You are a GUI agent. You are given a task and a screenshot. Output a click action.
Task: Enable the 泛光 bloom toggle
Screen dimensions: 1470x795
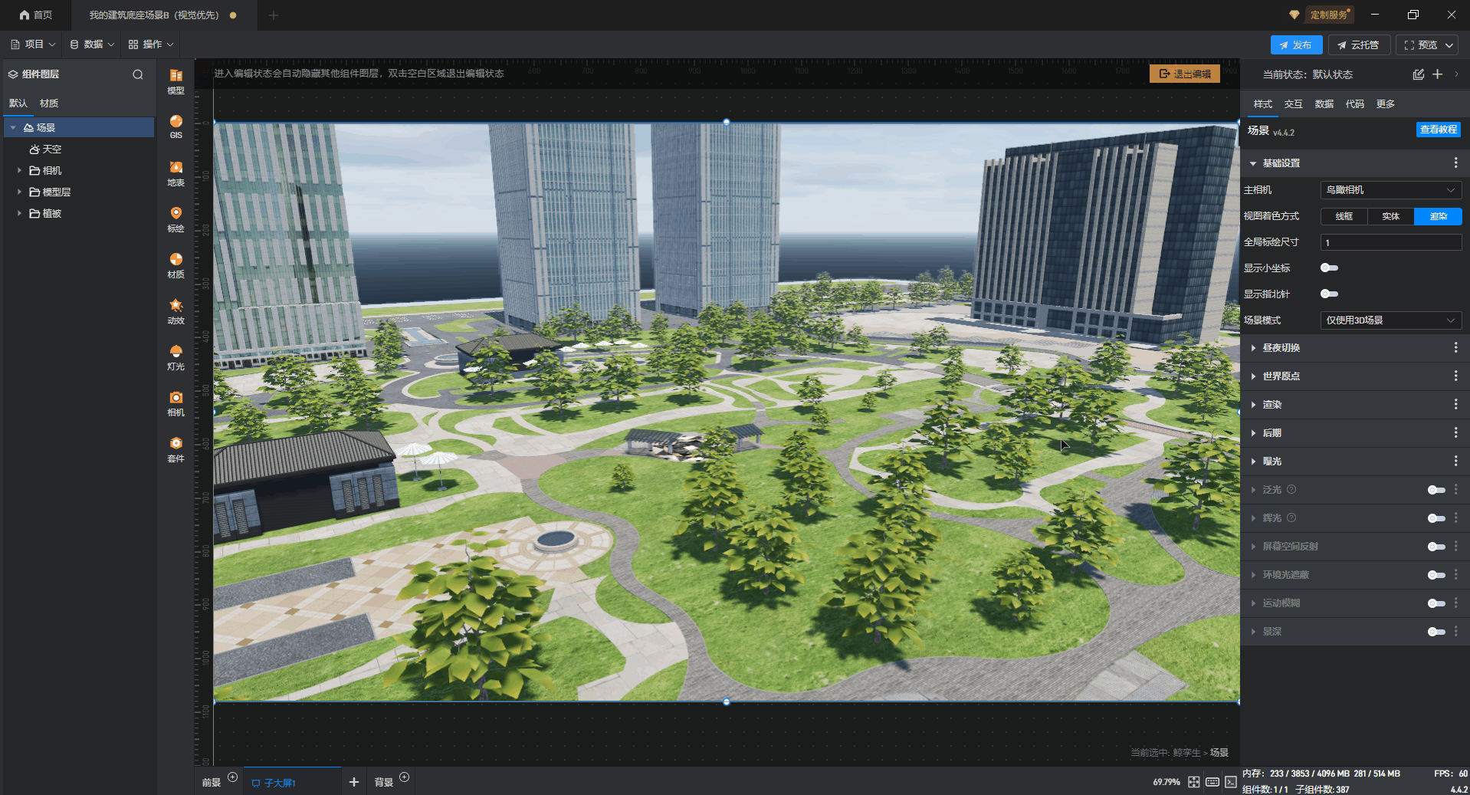click(x=1436, y=490)
